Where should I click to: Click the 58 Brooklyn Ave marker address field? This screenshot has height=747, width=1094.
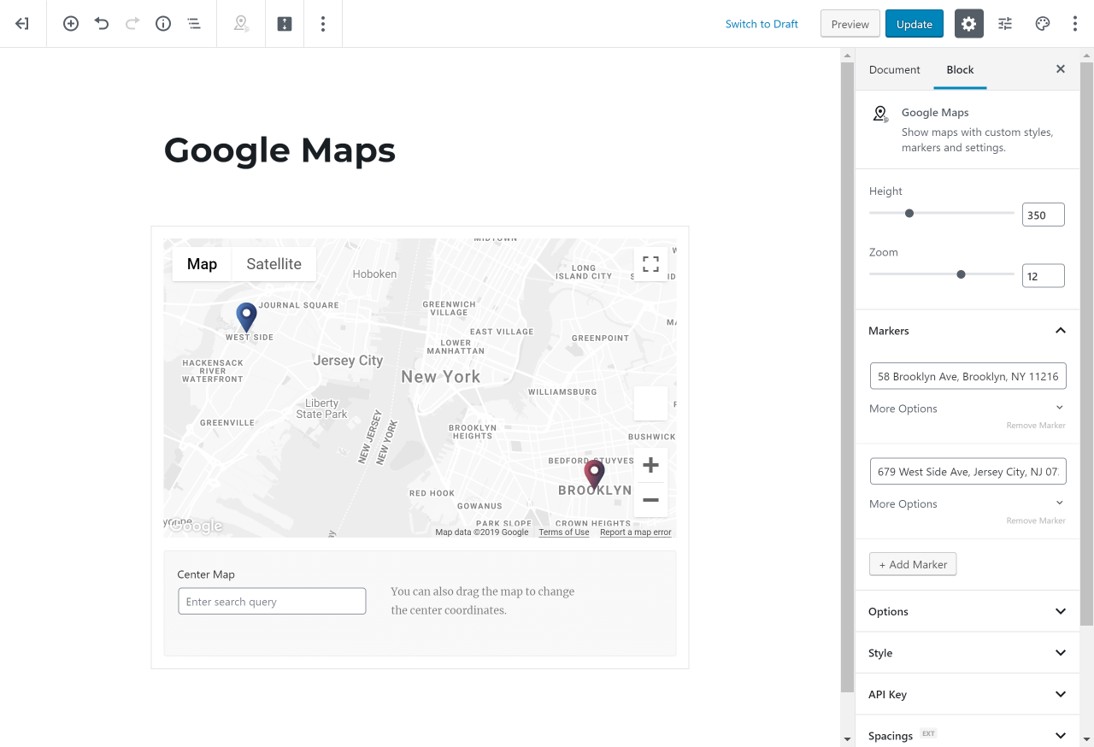968,376
